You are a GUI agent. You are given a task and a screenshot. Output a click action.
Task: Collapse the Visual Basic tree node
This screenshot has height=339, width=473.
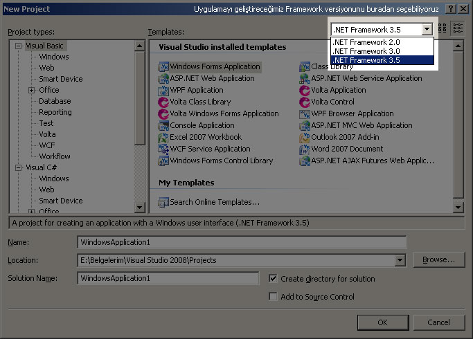[x=19, y=46]
